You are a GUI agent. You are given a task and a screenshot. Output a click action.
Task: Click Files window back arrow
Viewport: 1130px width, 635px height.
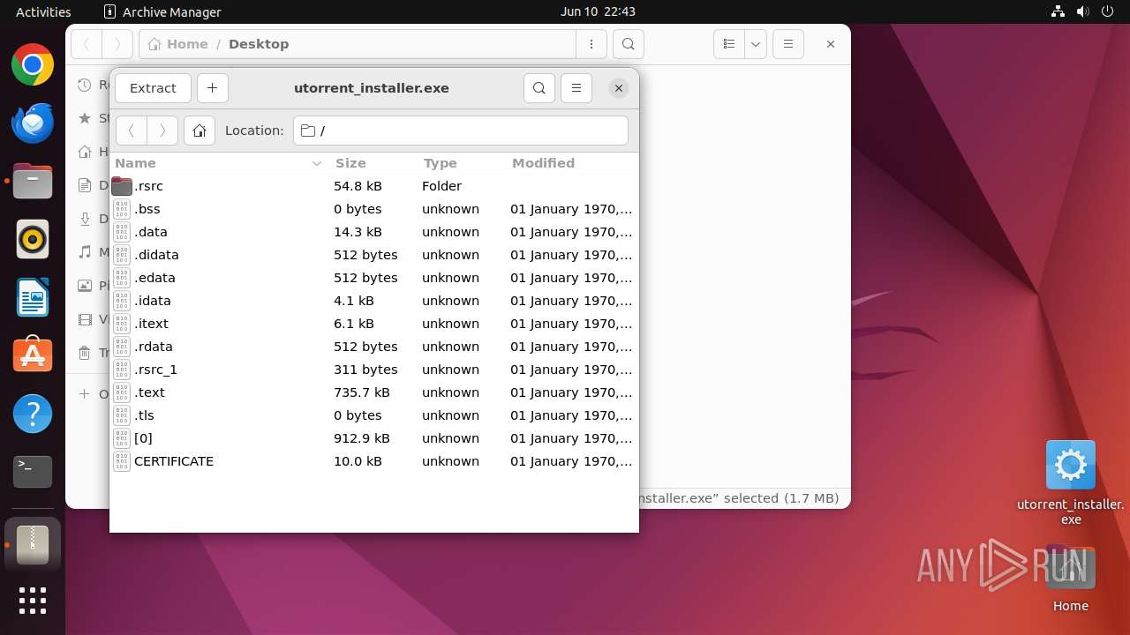(x=87, y=44)
